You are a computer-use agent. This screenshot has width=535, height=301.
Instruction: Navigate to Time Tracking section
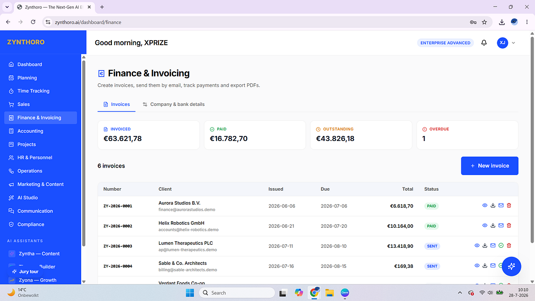coord(41,91)
